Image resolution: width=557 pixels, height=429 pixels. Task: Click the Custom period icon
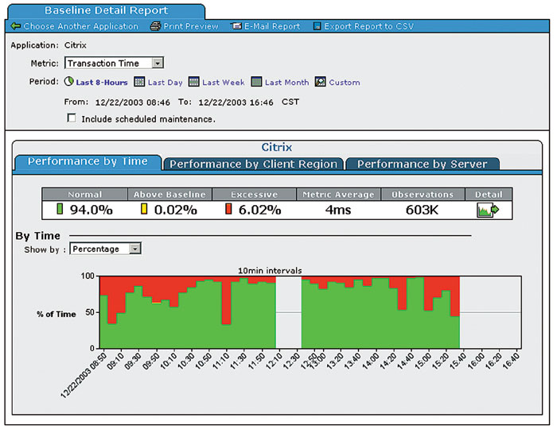pos(320,82)
